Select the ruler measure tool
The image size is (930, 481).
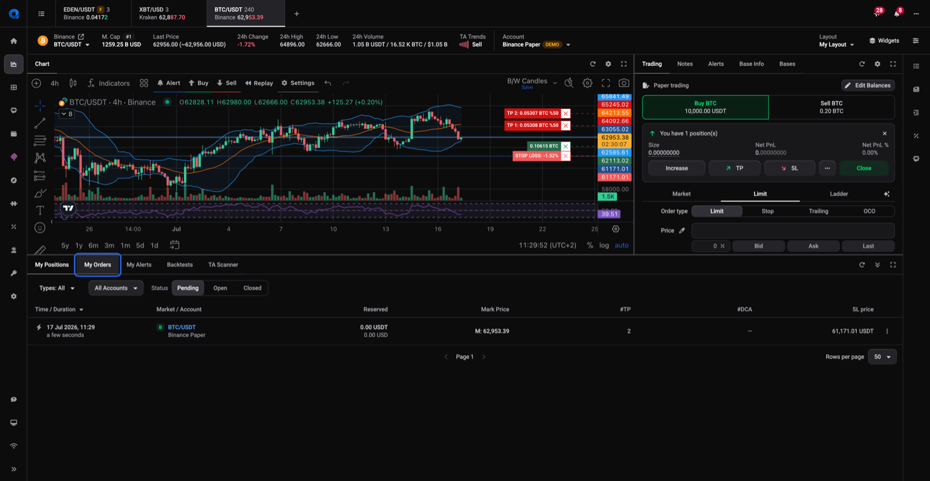coord(40,250)
